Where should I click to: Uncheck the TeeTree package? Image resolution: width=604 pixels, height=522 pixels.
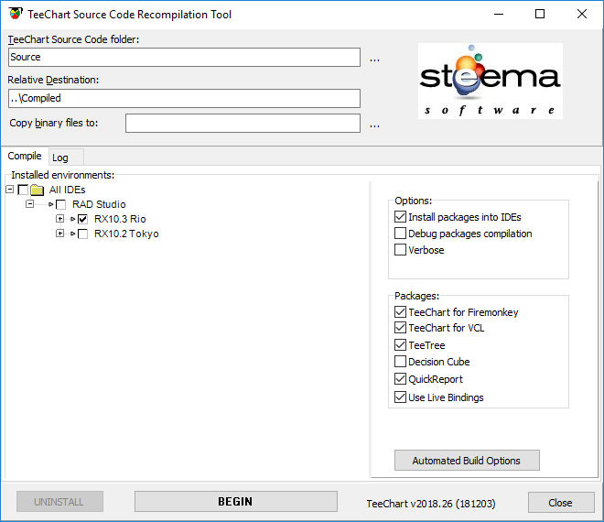(400, 344)
